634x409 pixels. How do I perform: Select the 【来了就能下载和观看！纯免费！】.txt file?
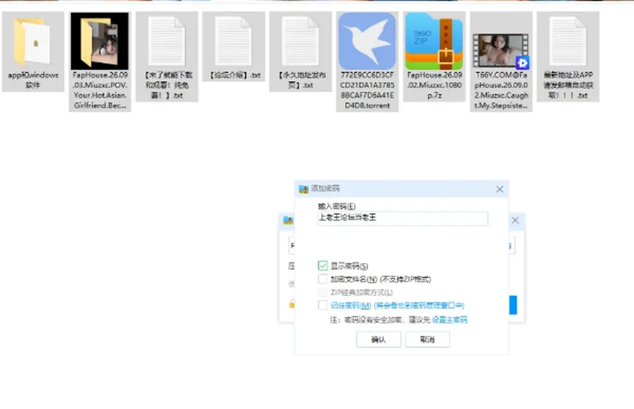[167, 57]
